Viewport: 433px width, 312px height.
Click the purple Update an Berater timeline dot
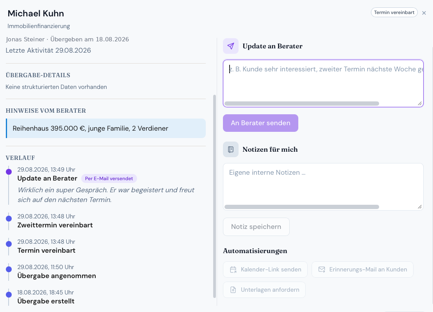coord(9,172)
